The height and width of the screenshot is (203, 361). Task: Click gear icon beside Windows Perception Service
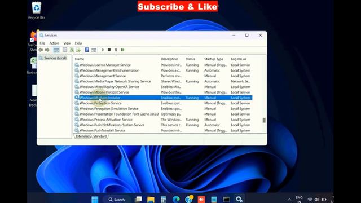pyautogui.click(x=77, y=103)
